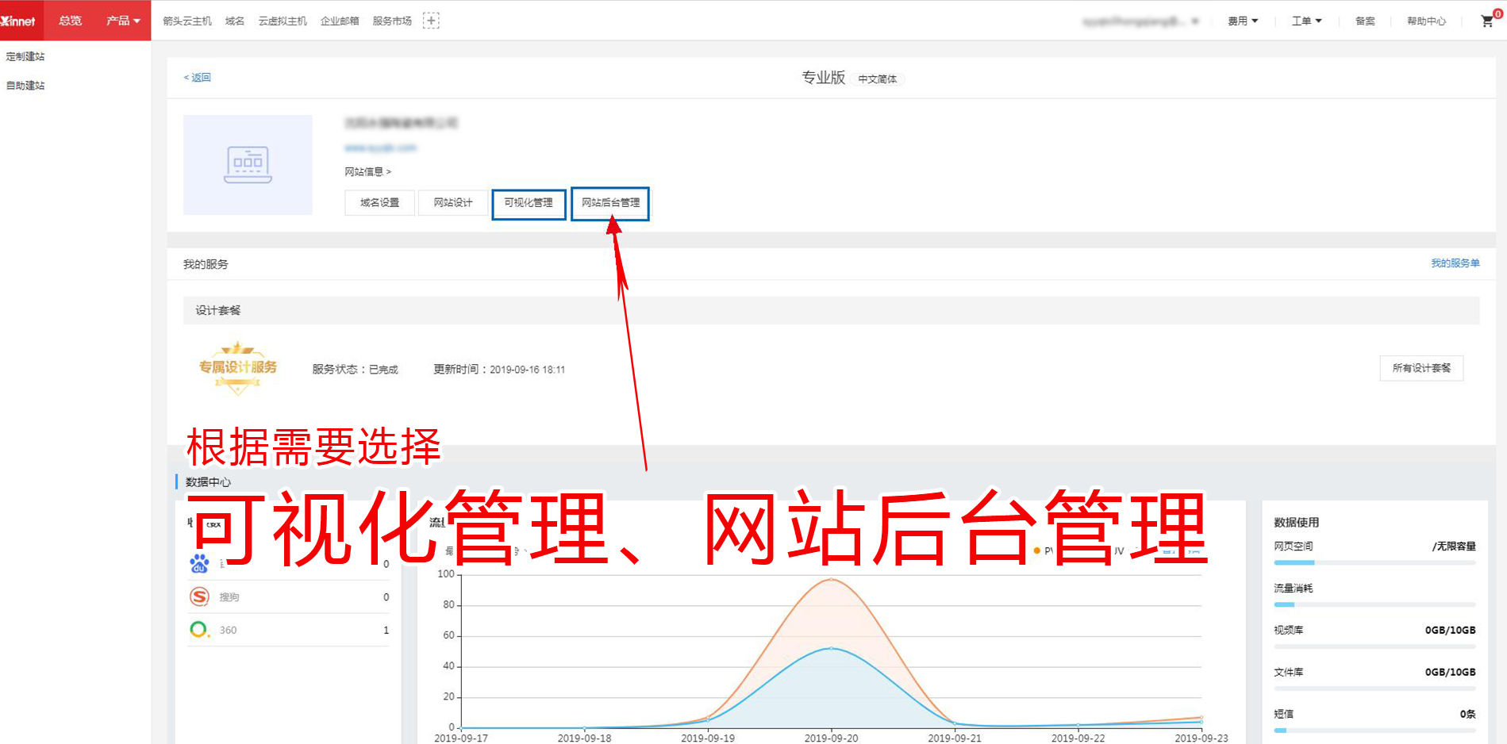This screenshot has width=1507, height=744.
Task: Expand the blurred account name dropdown
Action: click(1140, 21)
